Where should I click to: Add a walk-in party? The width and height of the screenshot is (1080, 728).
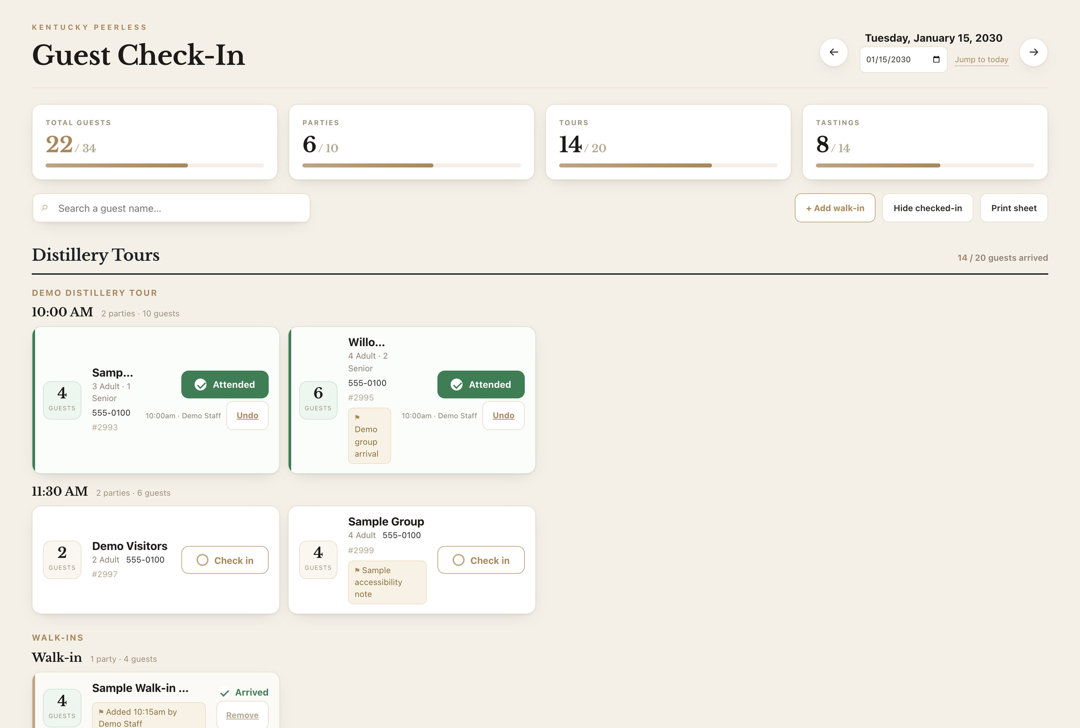pos(834,208)
